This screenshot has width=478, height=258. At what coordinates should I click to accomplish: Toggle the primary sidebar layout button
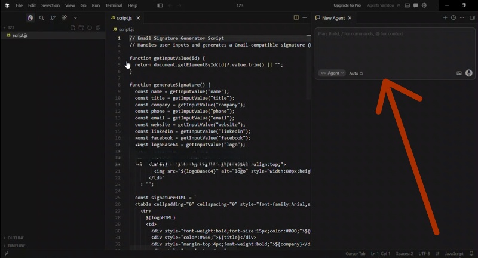click(x=160, y=5)
